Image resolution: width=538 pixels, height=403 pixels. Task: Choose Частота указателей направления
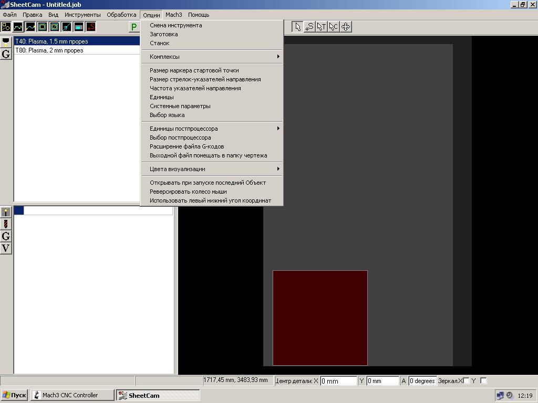212,88
